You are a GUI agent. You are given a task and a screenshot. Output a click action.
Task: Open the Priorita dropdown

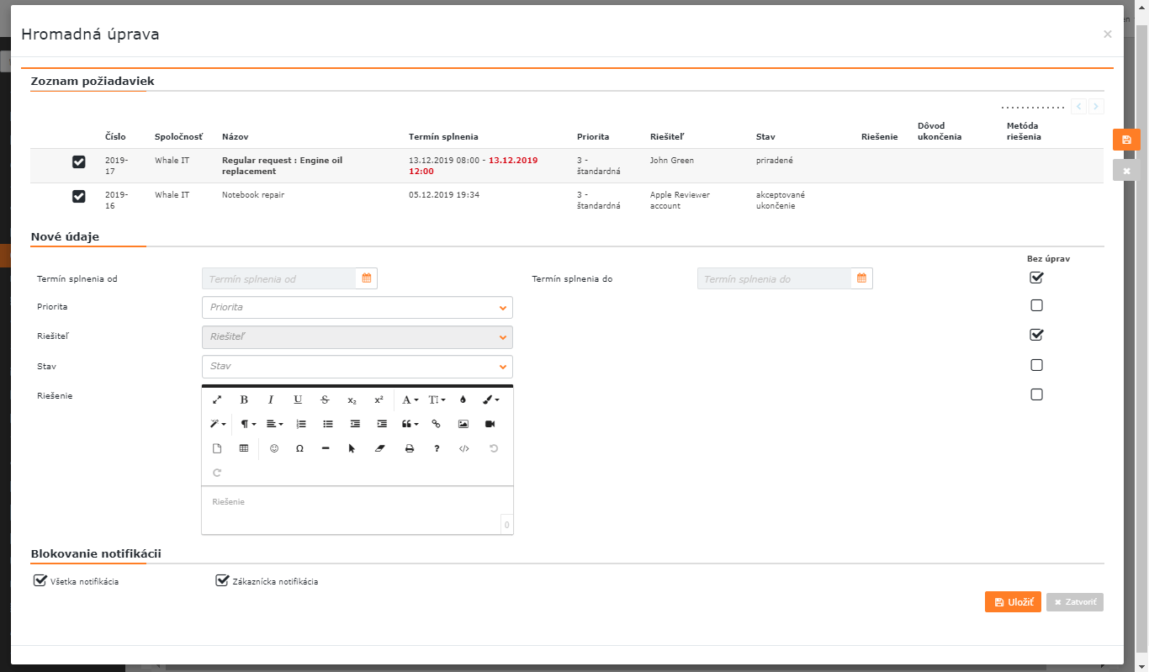pos(357,308)
